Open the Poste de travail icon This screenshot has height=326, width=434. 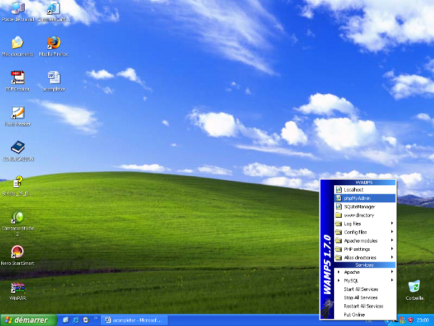[17, 8]
